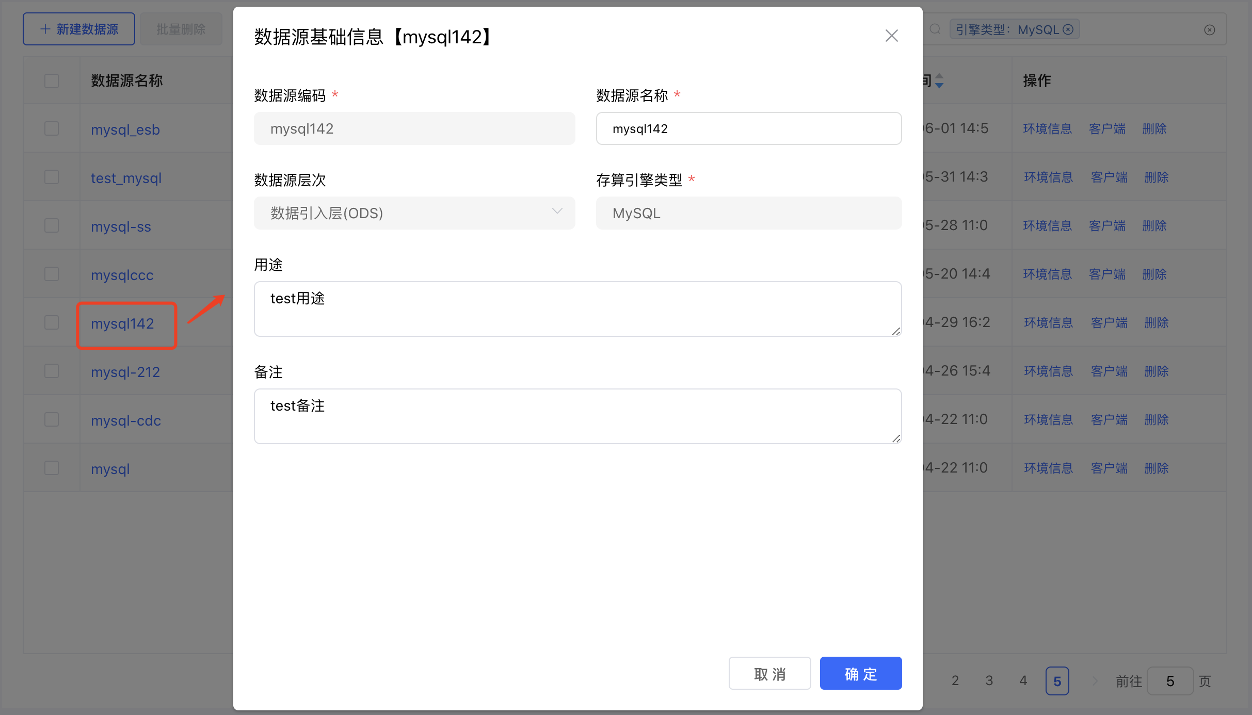Toggle the select-all header checkbox

pos(52,81)
